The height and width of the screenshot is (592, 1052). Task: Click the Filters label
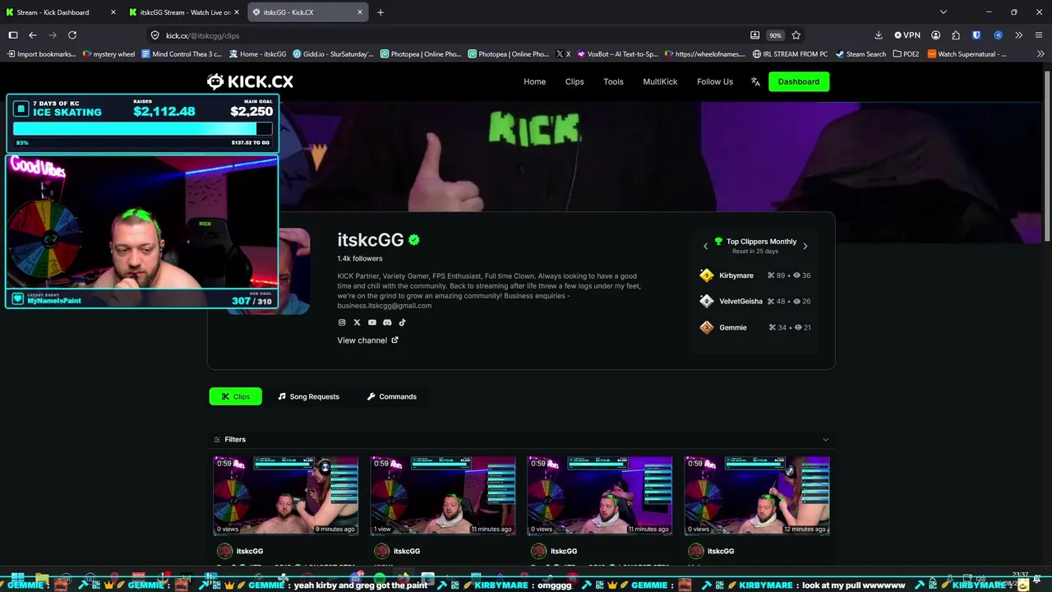(x=235, y=440)
